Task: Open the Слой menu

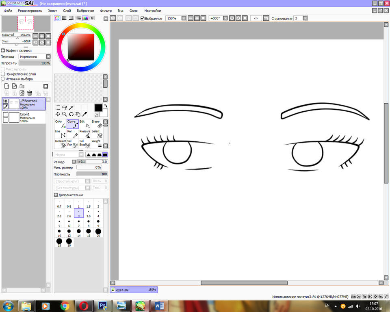Action: coord(67,11)
